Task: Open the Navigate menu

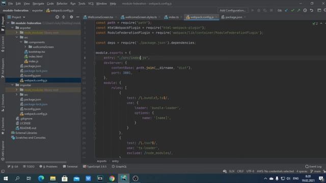Action: click(38, 4)
